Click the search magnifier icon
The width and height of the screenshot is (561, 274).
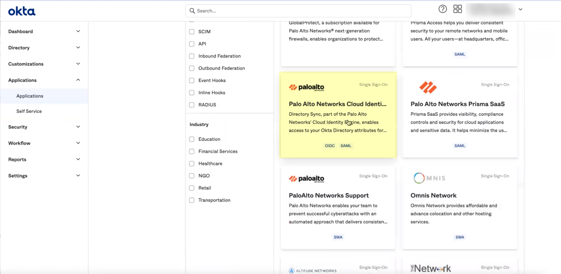pos(192,11)
